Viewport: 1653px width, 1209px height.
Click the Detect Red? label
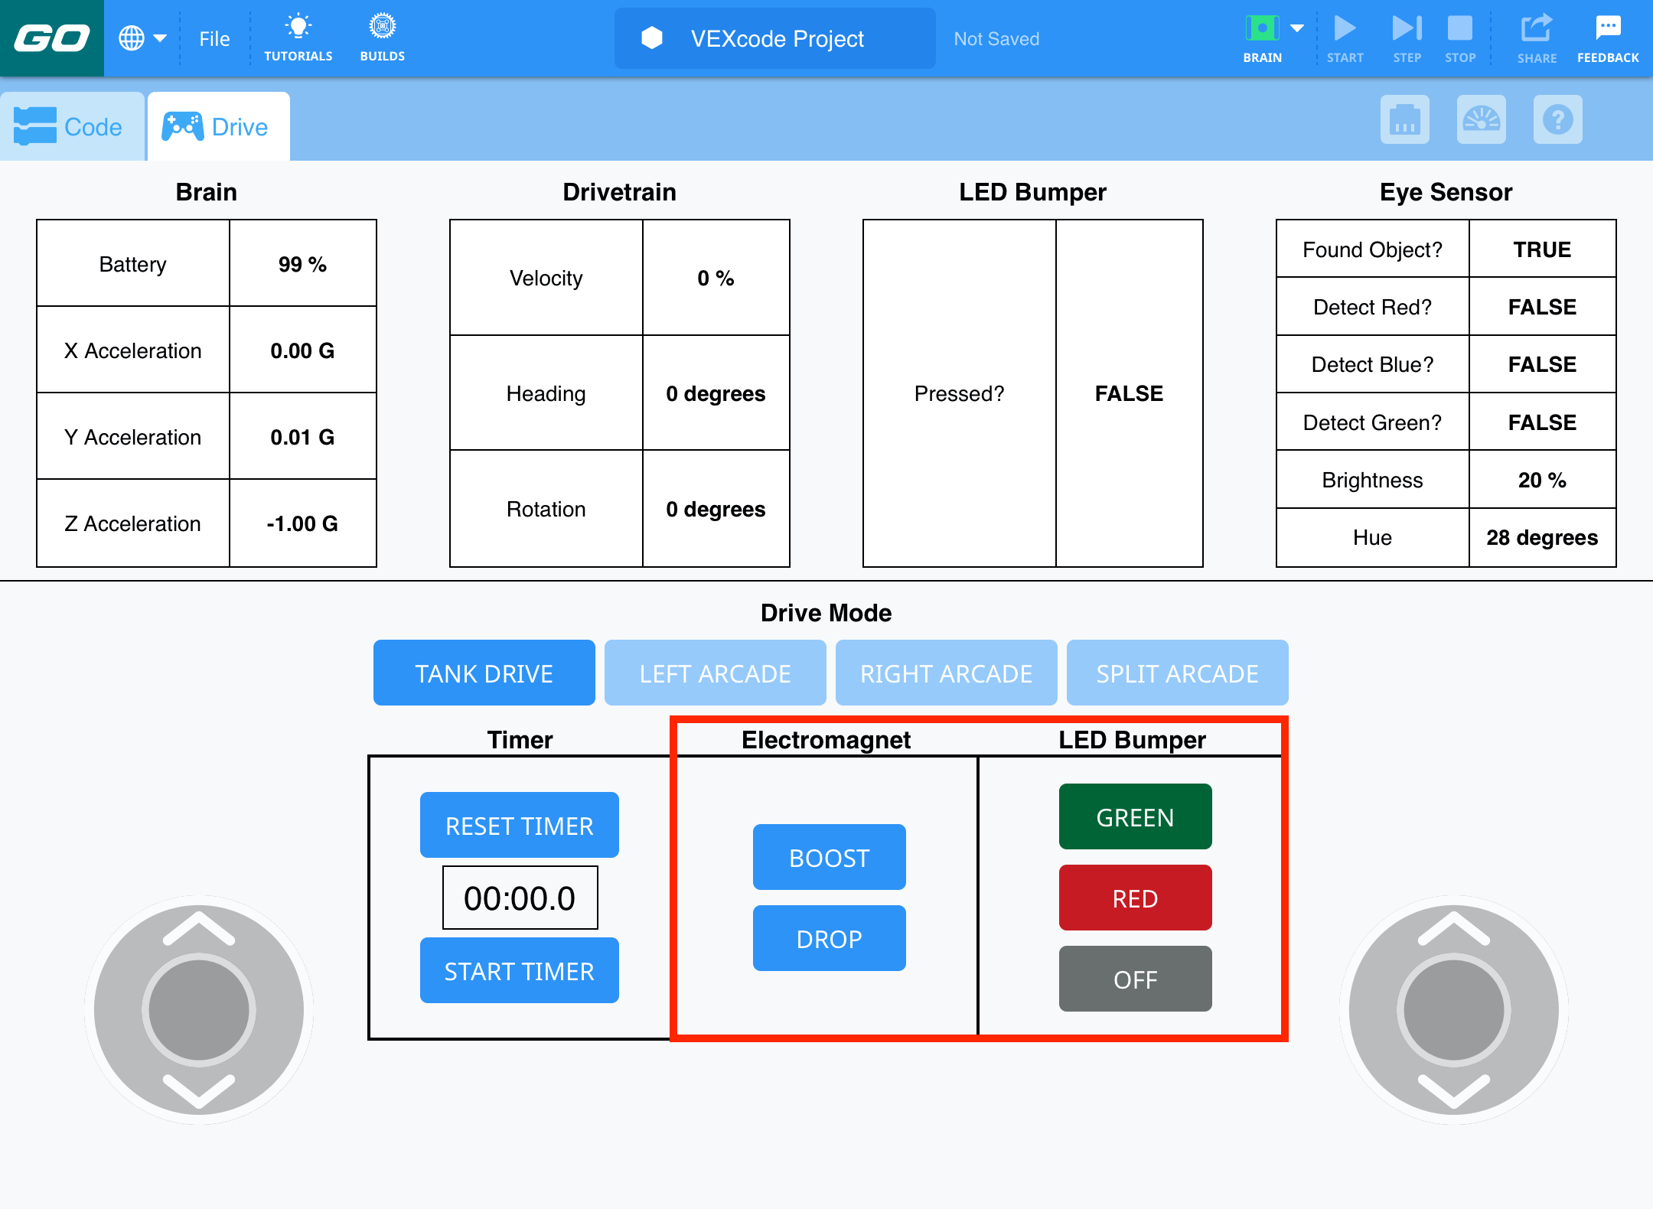pos(1372,307)
